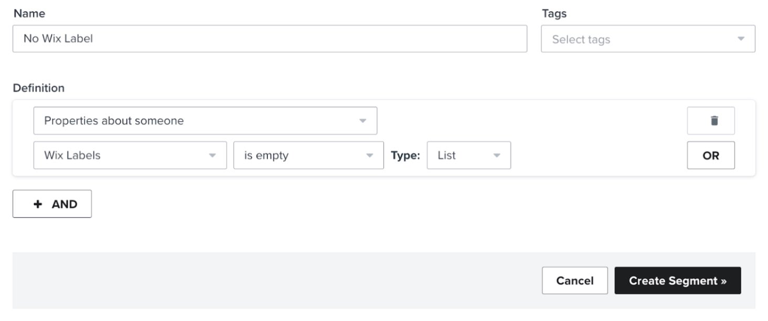Click the plus icon next to AND
768x321 pixels.
tap(37, 204)
